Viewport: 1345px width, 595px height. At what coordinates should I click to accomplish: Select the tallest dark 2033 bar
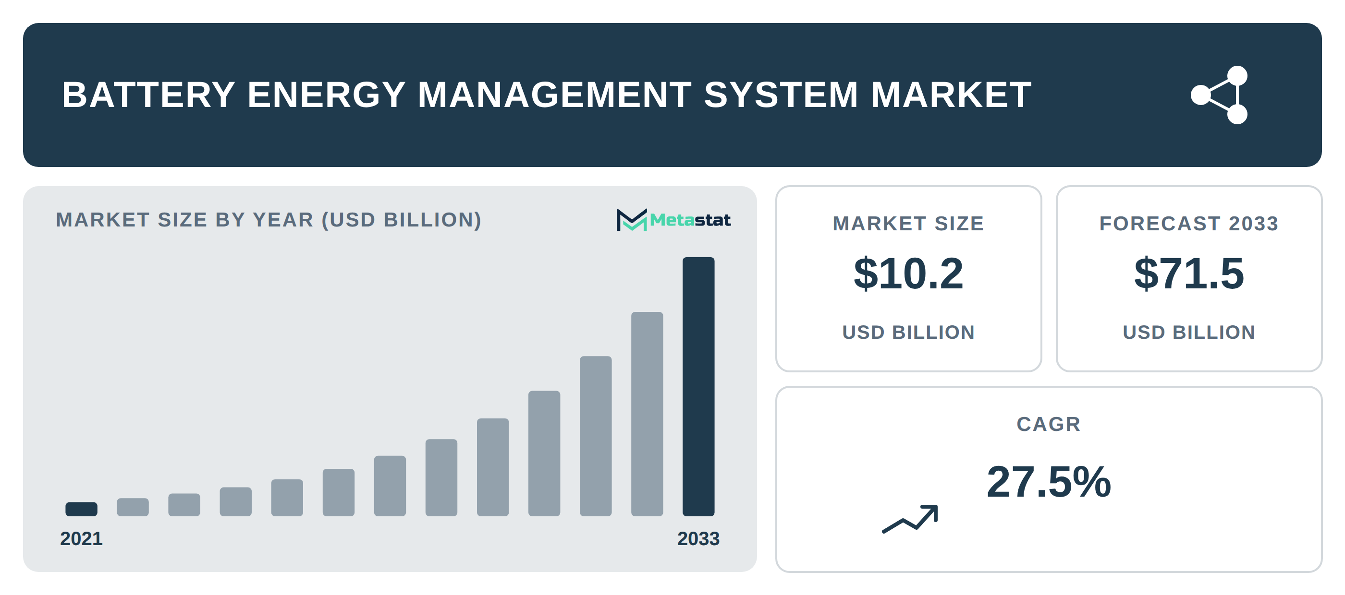(698, 386)
